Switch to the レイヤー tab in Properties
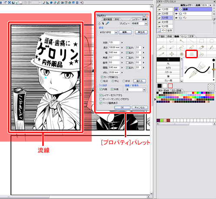 pyautogui.click(x=136, y=19)
